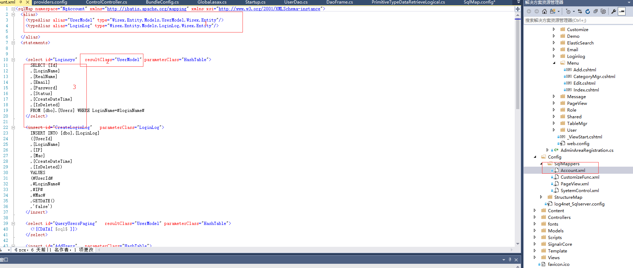Select SyetemControl.xml in SqlMappers

(580, 190)
